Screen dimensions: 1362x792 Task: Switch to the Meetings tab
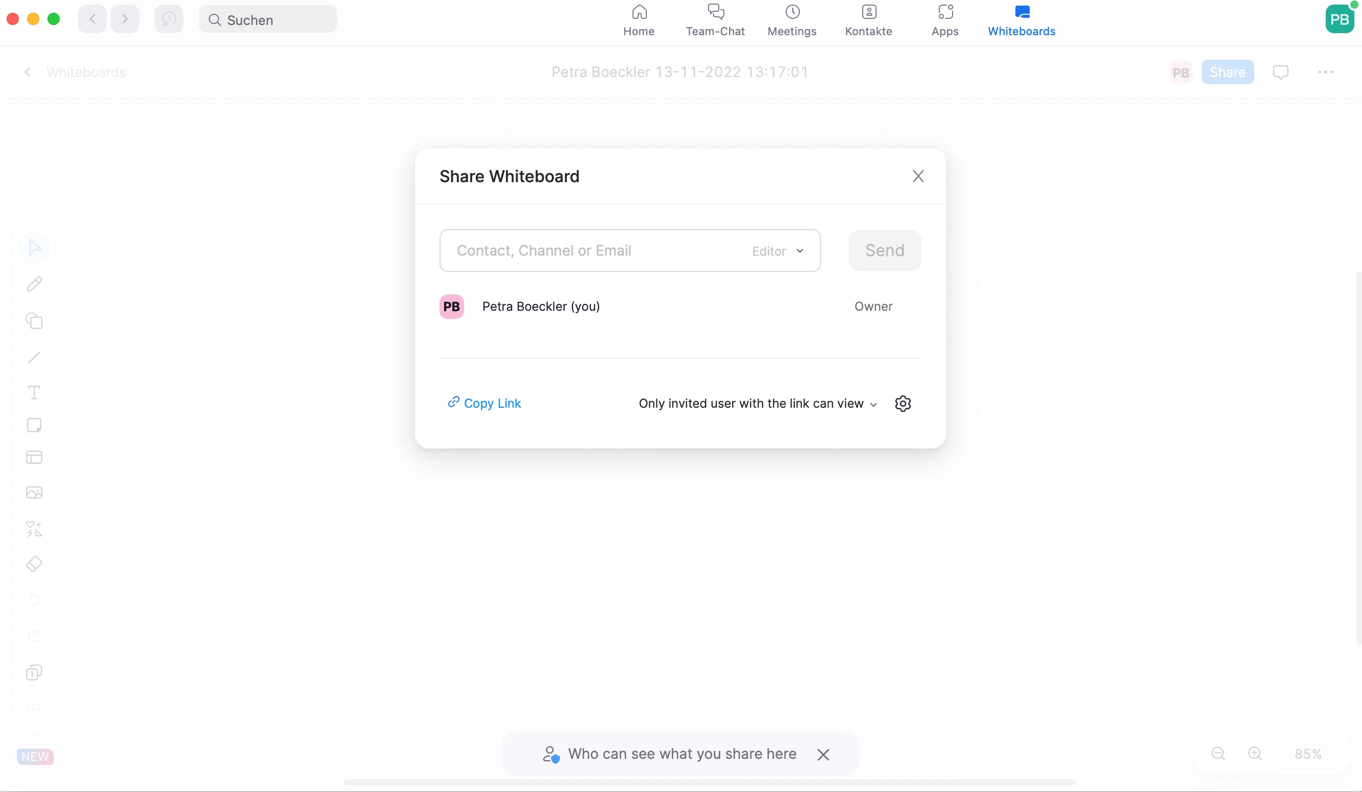pos(792,20)
